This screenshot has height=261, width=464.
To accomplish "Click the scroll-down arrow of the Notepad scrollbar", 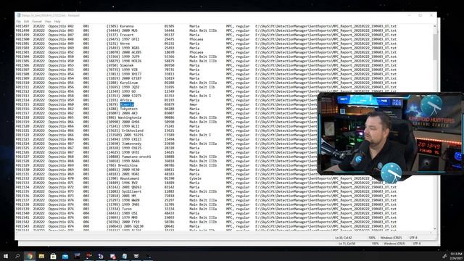I will click(x=434, y=228).
